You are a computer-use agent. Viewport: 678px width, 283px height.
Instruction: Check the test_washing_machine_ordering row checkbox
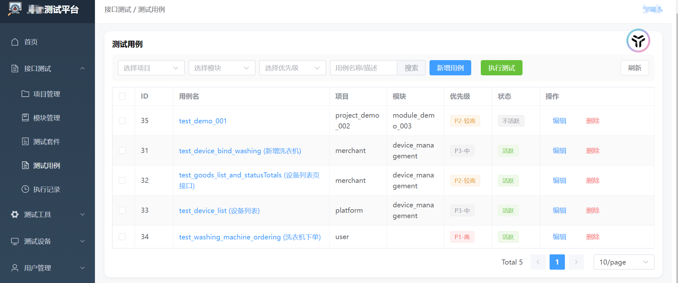point(122,237)
